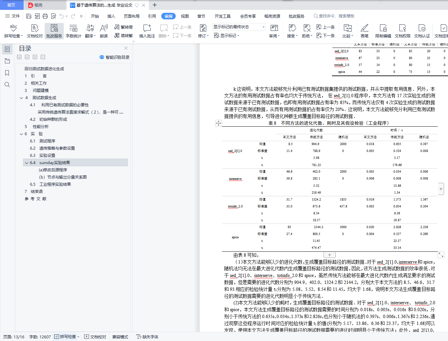Open 字数统计 word count tool
This screenshot has height=341, width=448.
click(74, 31)
